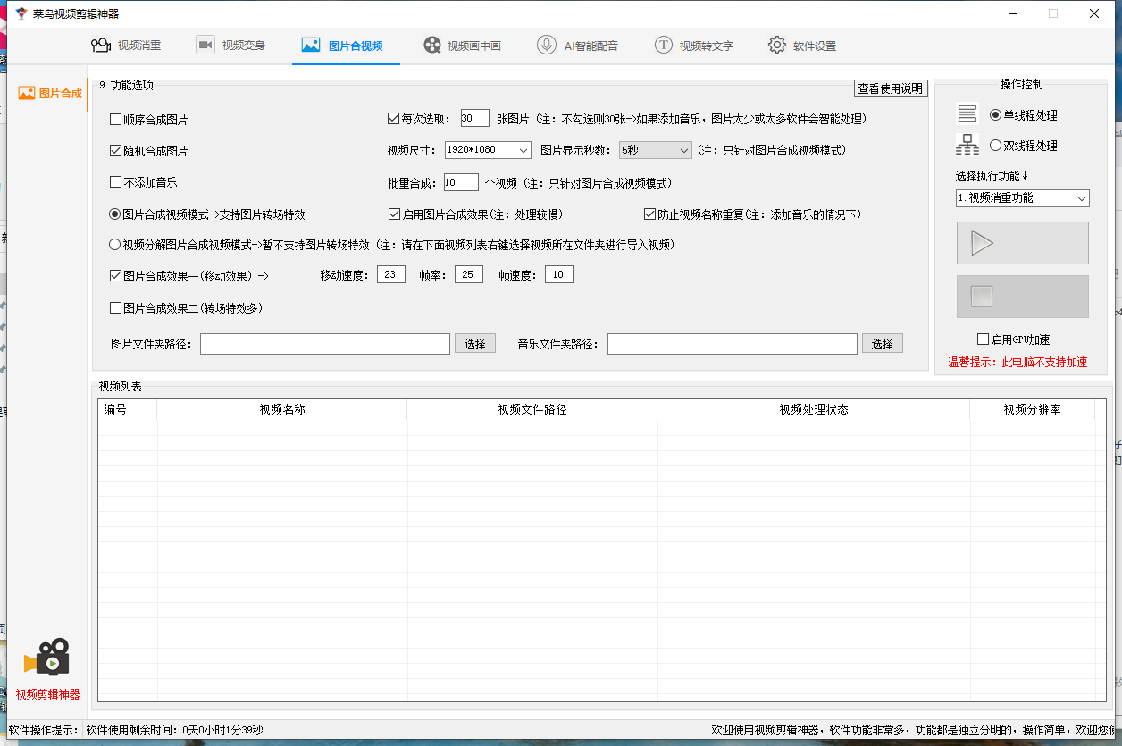Screen dimensions: 1122x746
Task: Click the 视频变身 camcorder icon
Action: [205, 46]
